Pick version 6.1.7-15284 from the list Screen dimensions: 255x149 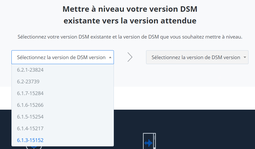coord(63,94)
